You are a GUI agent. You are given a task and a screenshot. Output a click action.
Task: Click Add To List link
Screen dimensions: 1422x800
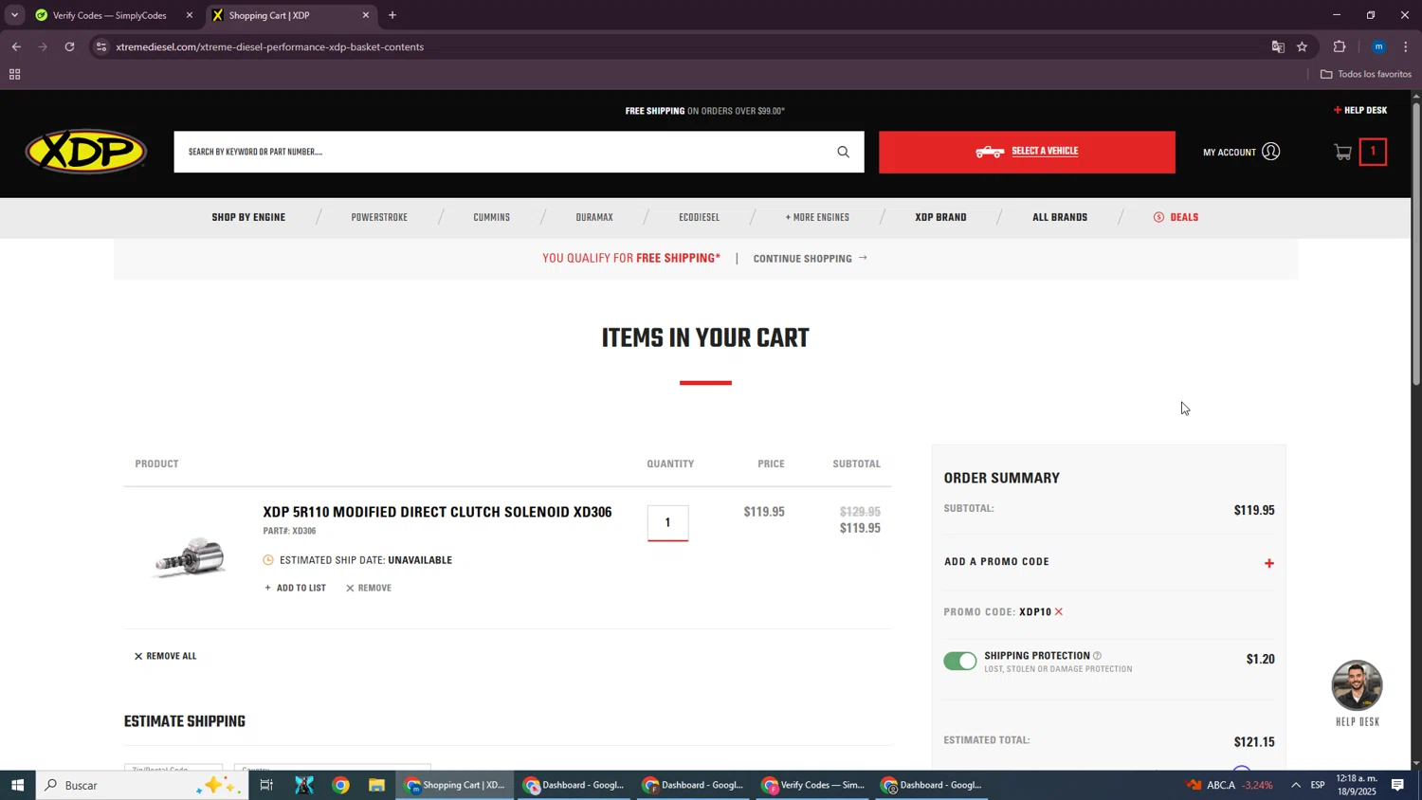295,589
